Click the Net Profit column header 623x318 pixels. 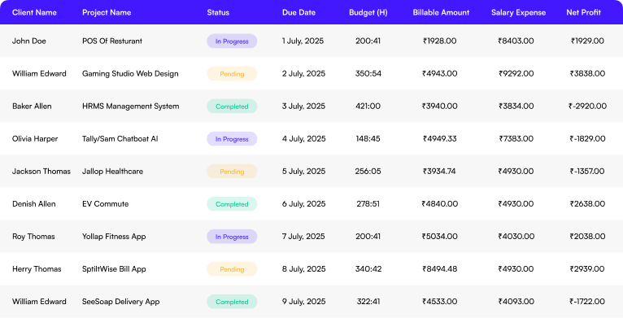[x=583, y=12]
